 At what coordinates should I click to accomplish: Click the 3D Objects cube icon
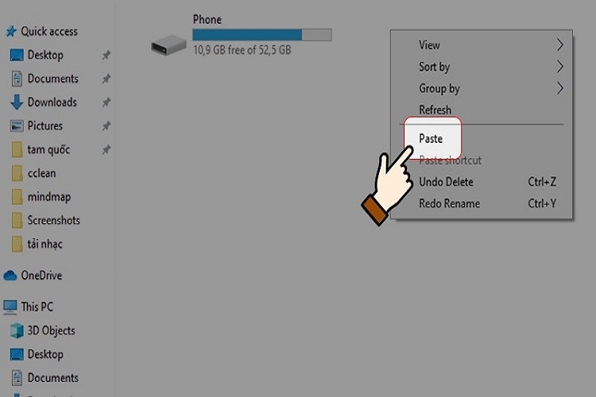click(17, 330)
